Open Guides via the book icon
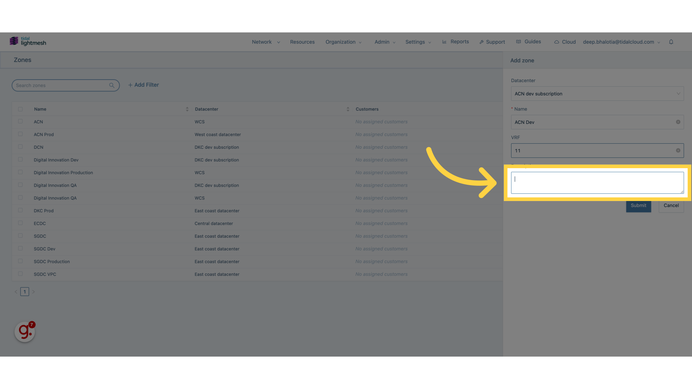 coord(518,41)
